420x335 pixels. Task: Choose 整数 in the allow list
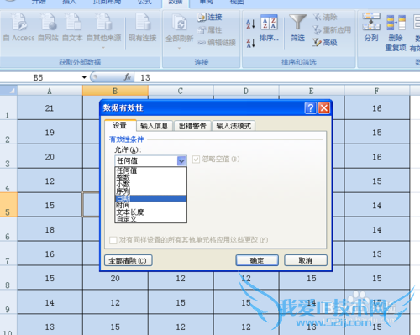[150, 177]
